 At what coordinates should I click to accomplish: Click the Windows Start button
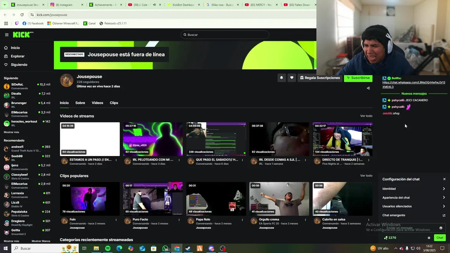click(5, 248)
